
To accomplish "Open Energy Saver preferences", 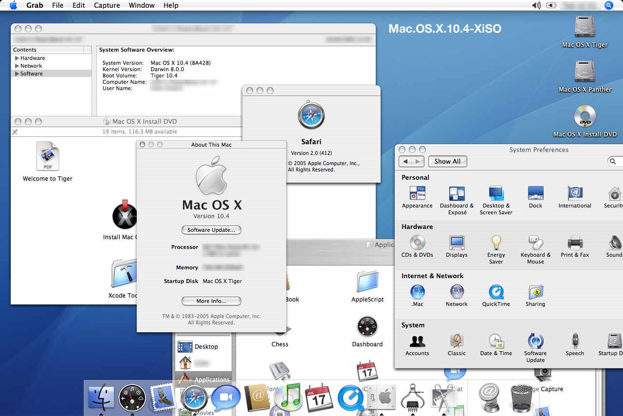I will [x=496, y=250].
